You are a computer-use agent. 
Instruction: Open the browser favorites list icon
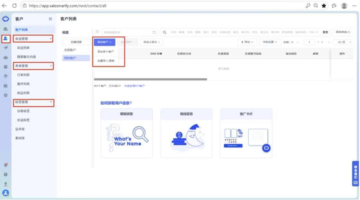pyautogui.click(x=334, y=5)
